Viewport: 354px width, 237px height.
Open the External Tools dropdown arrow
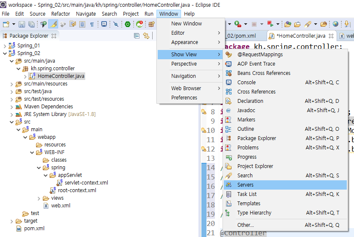(x=245, y=24)
